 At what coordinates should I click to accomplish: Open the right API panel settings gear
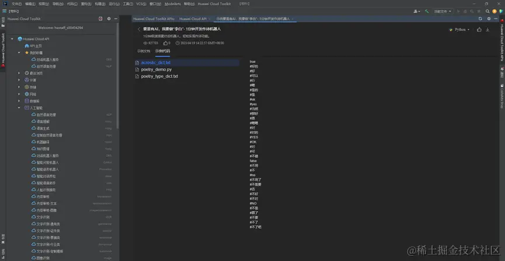click(x=489, y=19)
